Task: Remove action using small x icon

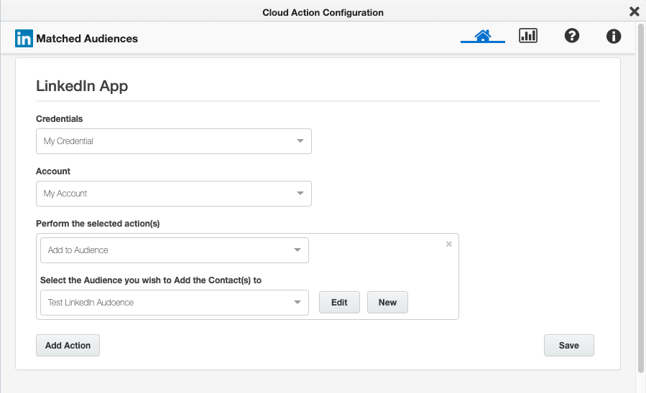Action: (449, 244)
